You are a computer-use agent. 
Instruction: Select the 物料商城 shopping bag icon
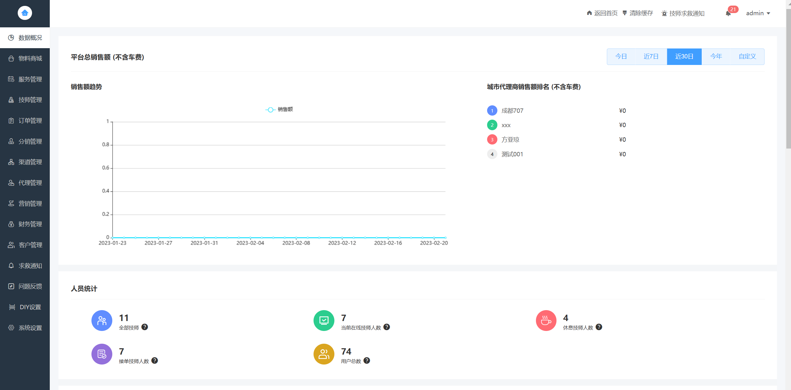tap(12, 58)
